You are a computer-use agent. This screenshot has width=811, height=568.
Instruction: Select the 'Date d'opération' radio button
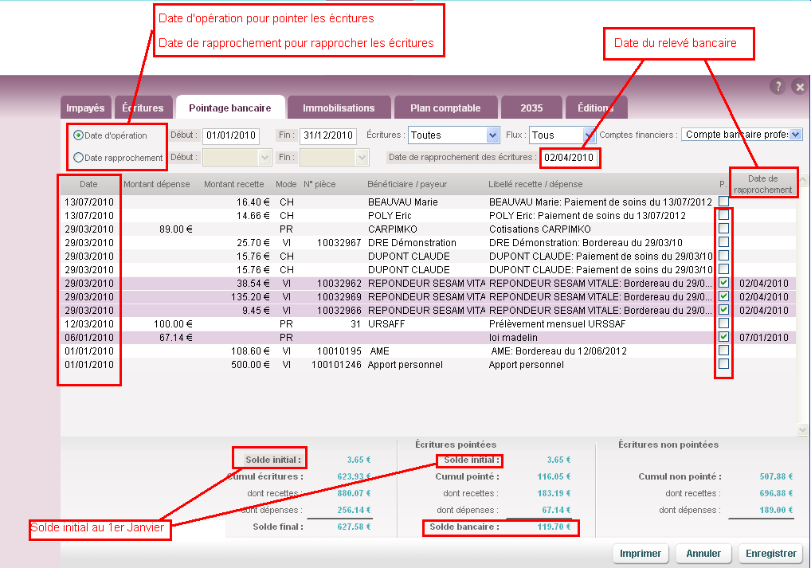pyautogui.click(x=78, y=135)
